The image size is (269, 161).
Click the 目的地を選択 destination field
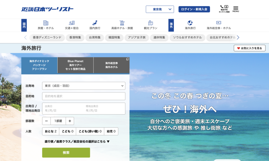click(x=84, y=96)
